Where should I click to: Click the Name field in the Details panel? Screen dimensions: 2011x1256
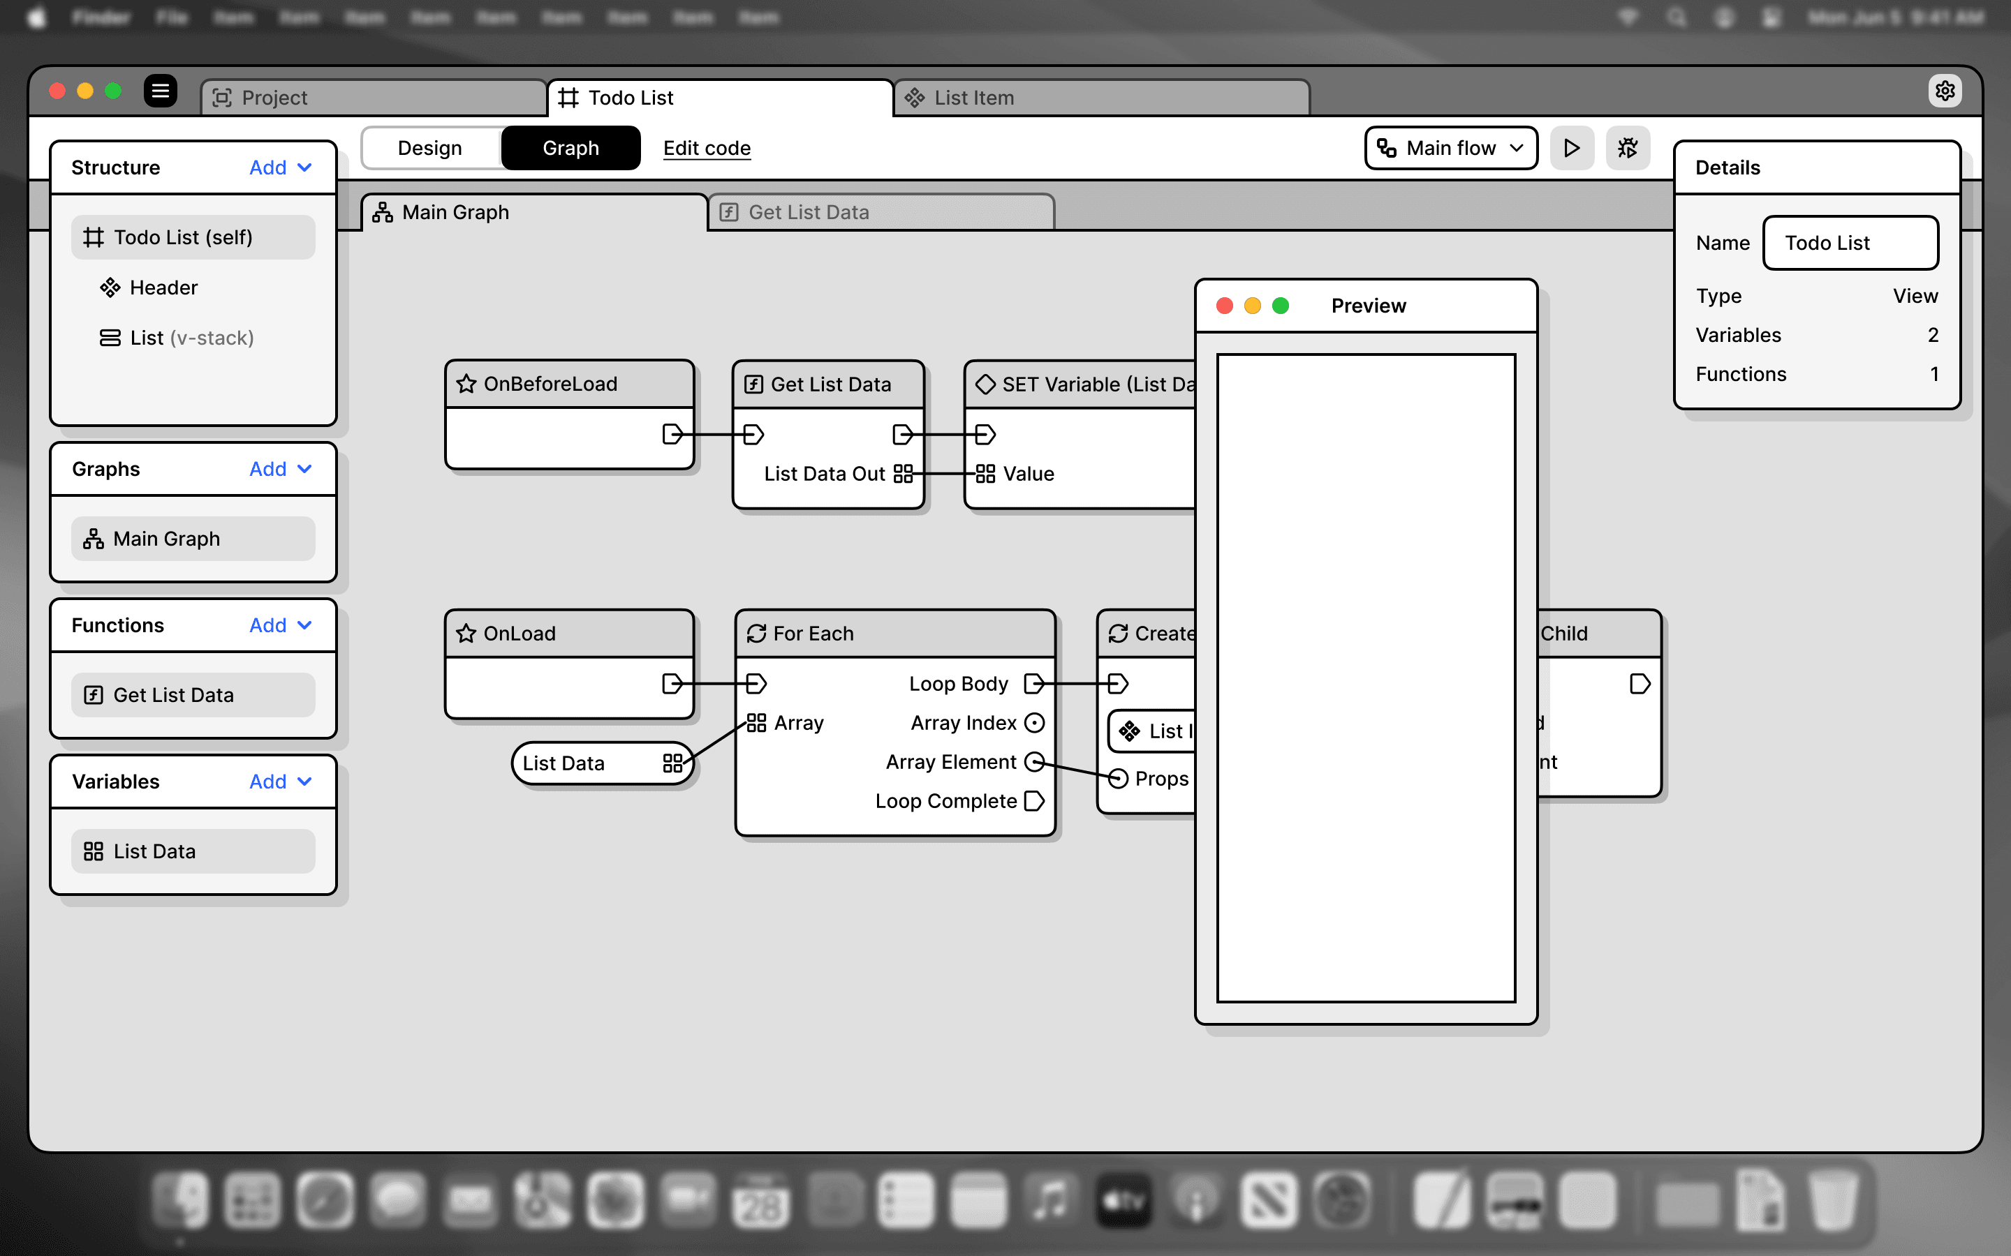click(1850, 243)
